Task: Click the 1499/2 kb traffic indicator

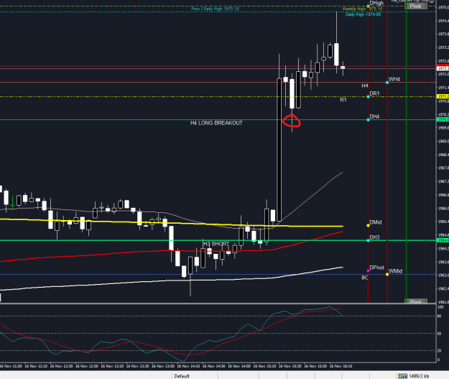Action: pos(419,376)
